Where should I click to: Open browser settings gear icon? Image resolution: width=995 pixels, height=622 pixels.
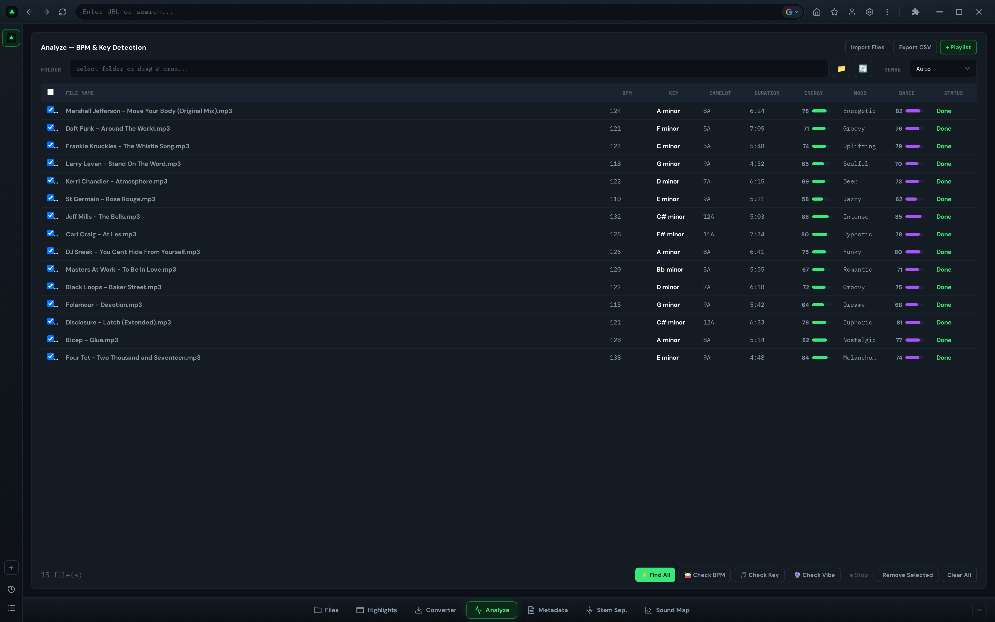click(870, 12)
